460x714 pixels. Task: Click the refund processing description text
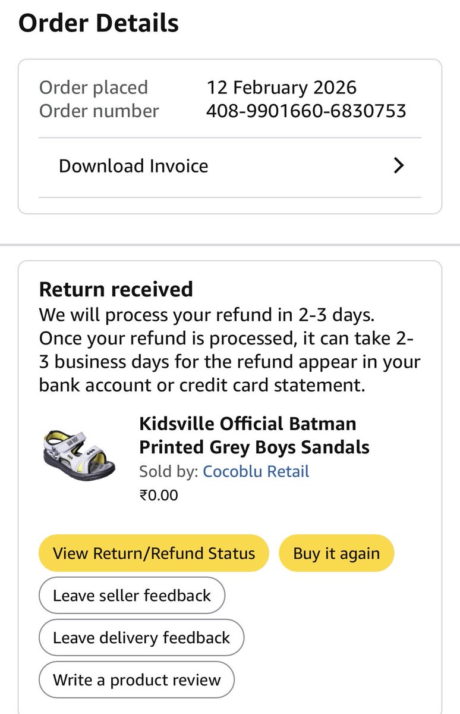(x=229, y=349)
